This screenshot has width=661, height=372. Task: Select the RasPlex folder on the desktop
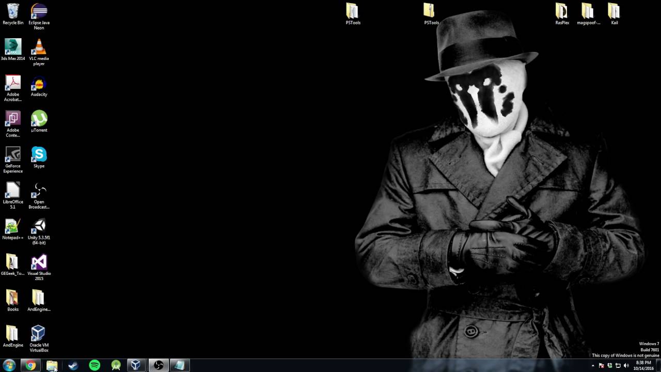562,14
